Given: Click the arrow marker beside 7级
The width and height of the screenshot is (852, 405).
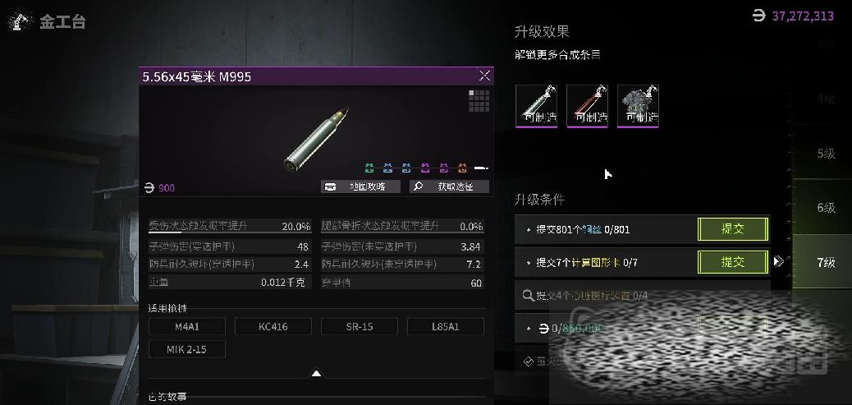Looking at the screenshot, I should coord(778,261).
